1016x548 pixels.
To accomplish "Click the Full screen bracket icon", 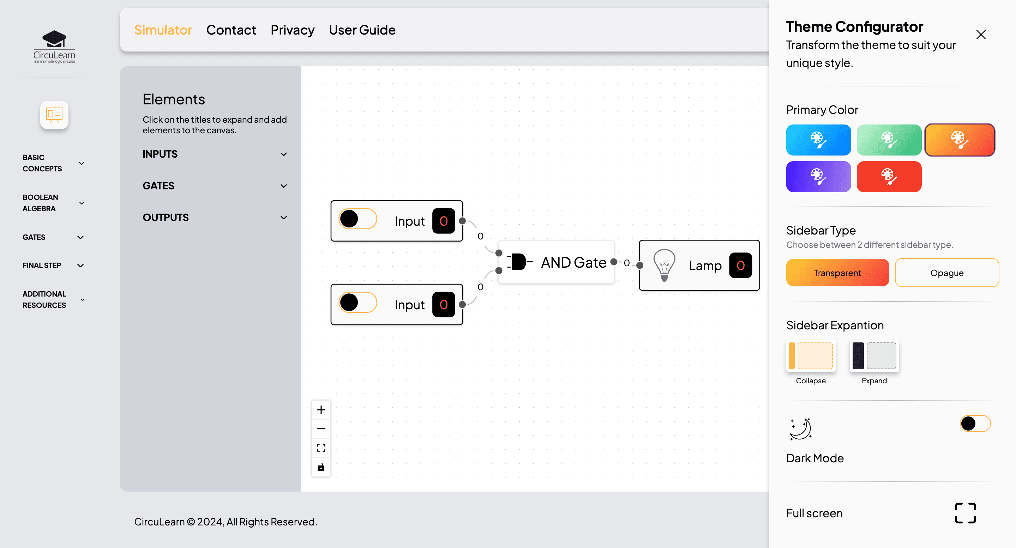I will [965, 513].
